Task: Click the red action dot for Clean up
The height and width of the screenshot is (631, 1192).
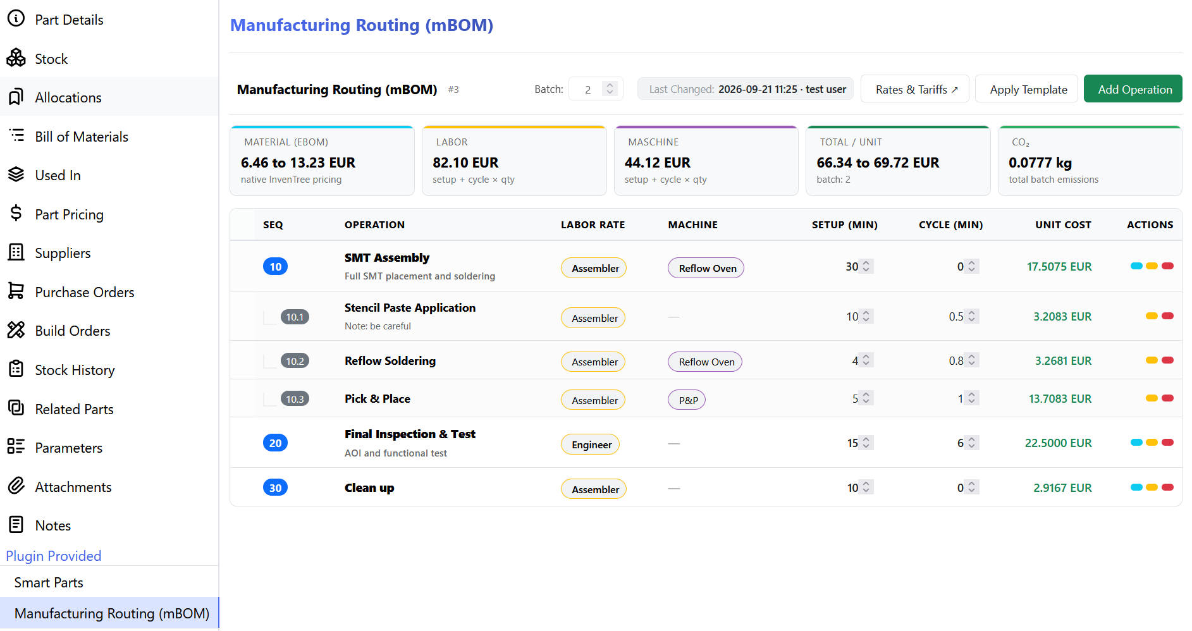Action: tap(1168, 487)
